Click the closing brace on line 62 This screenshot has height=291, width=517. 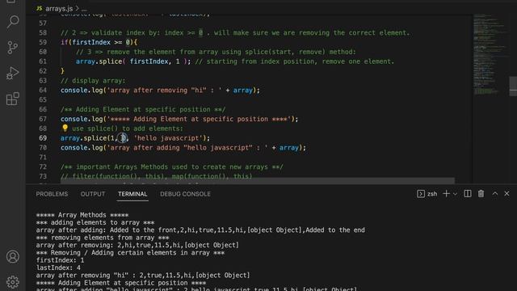coord(63,71)
